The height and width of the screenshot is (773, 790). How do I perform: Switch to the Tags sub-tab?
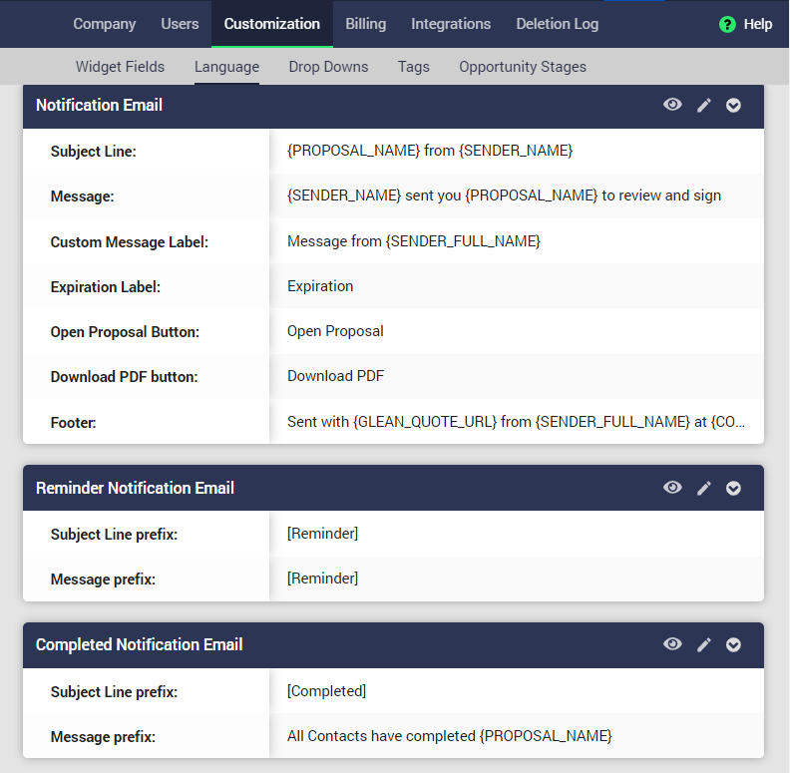click(413, 67)
